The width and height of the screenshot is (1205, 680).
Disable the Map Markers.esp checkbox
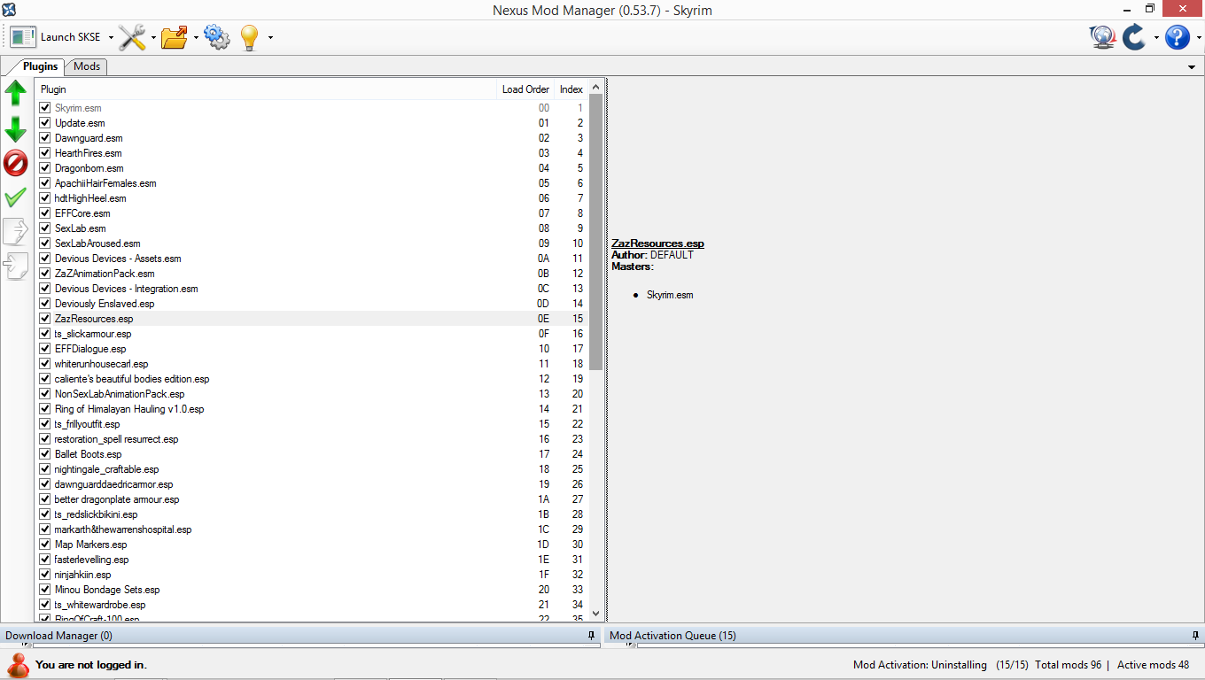(x=44, y=545)
